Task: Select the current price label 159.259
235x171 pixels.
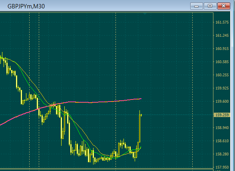Action: tap(222, 115)
